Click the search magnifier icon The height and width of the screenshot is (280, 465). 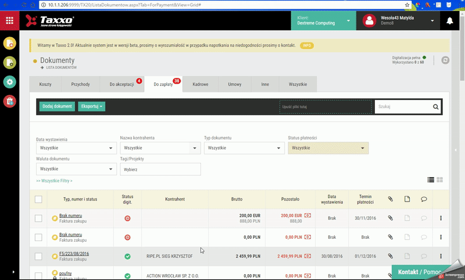(x=435, y=107)
